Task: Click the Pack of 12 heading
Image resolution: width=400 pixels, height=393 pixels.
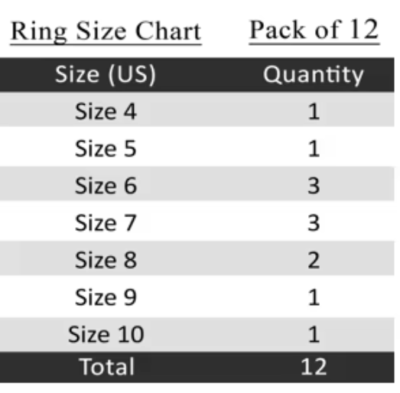Action: pos(314,31)
